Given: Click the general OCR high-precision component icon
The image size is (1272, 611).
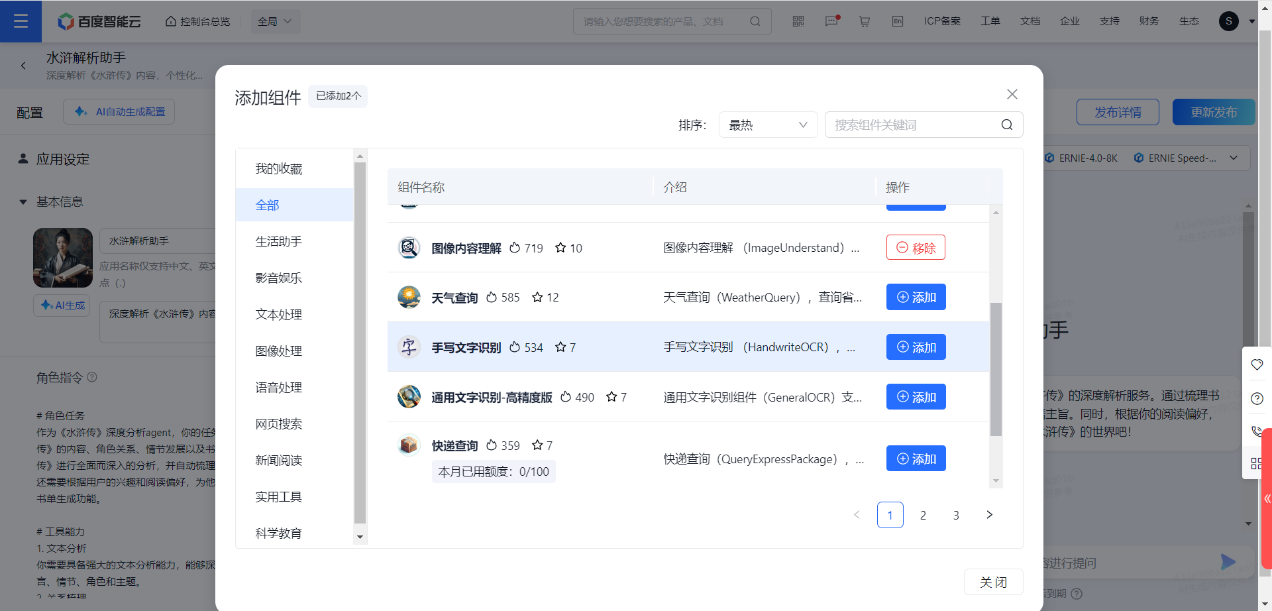Looking at the screenshot, I should 409,396.
